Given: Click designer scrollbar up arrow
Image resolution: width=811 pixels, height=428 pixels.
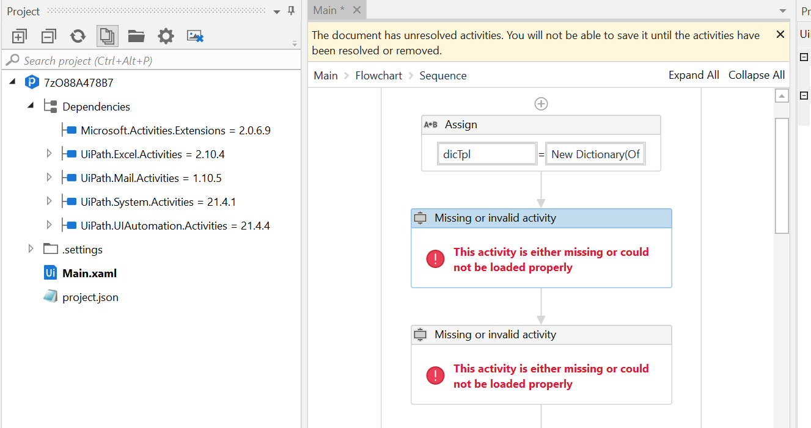Looking at the screenshot, I should click(782, 96).
